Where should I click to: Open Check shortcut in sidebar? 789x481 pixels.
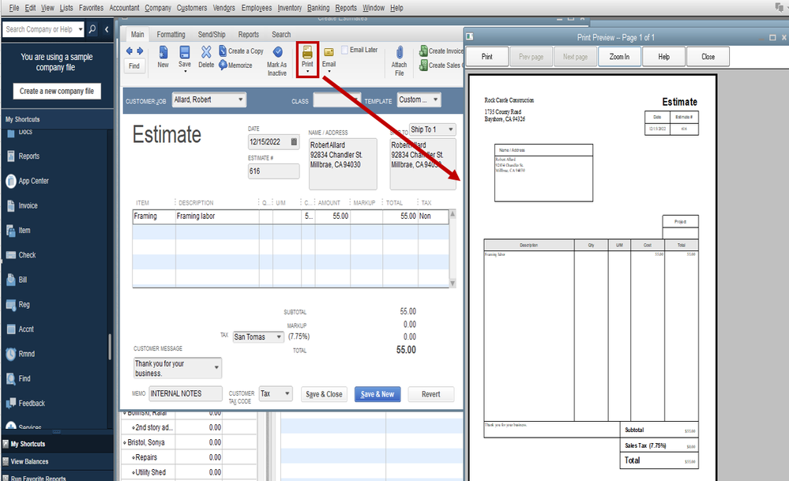(x=21, y=255)
